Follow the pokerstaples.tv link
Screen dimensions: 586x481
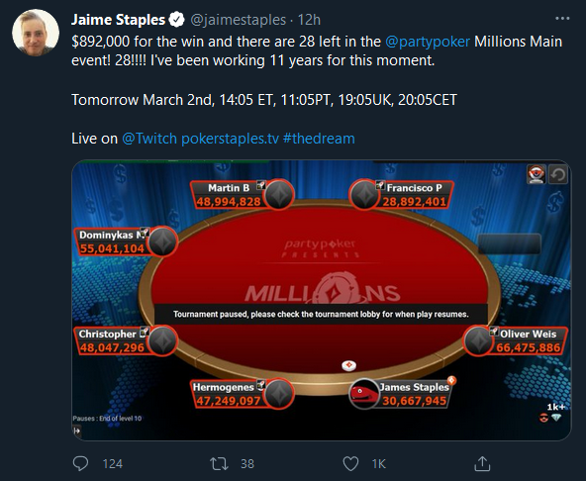pos(230,139)
